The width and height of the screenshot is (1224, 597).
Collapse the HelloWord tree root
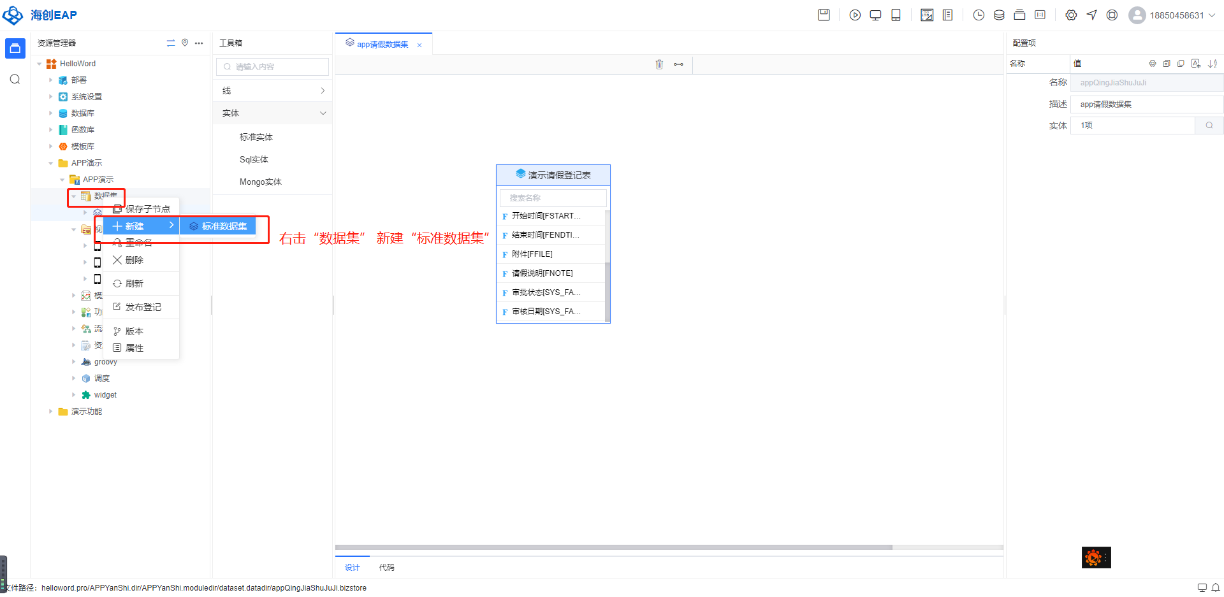tap(40, 64)
